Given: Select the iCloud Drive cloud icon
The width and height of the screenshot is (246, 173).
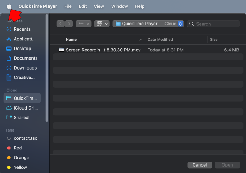Looking at the screenshot, I should [9, 108].
